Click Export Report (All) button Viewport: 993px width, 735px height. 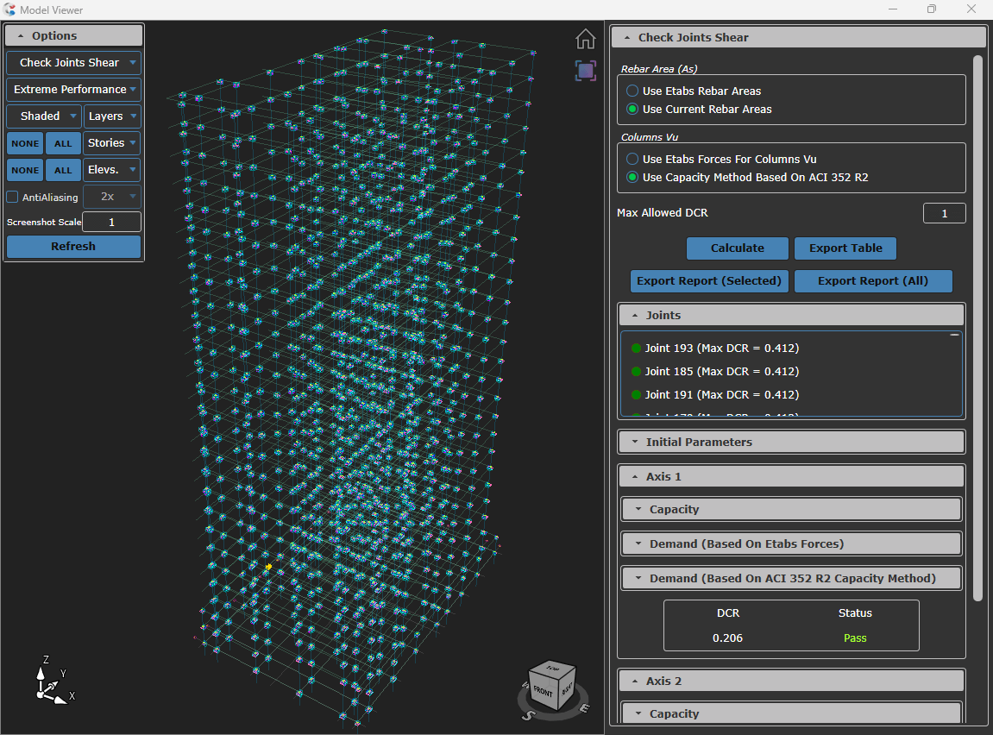872,281
